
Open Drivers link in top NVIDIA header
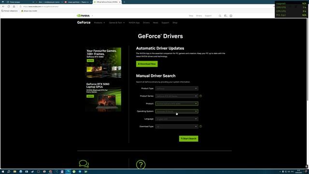click(x=199, y=16)
